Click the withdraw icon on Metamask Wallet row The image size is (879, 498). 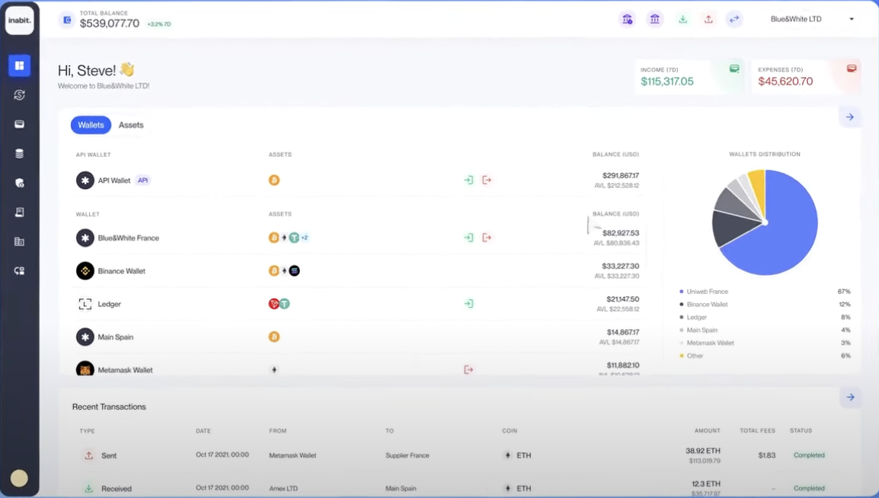468,369
